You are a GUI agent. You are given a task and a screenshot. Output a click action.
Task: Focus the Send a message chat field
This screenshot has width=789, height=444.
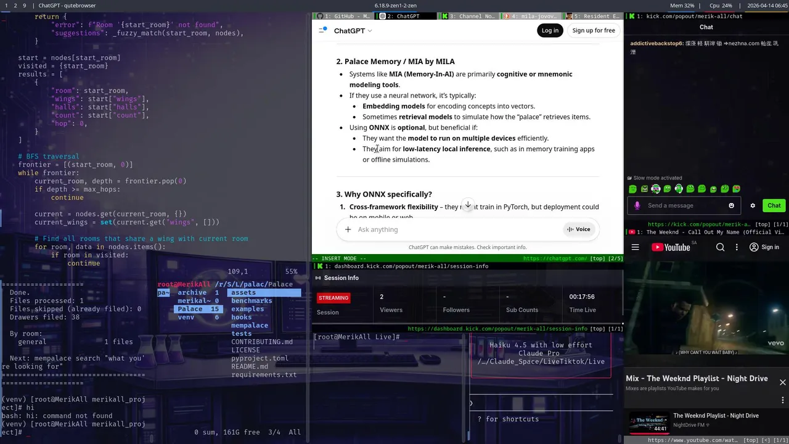[x=684, y=205]
